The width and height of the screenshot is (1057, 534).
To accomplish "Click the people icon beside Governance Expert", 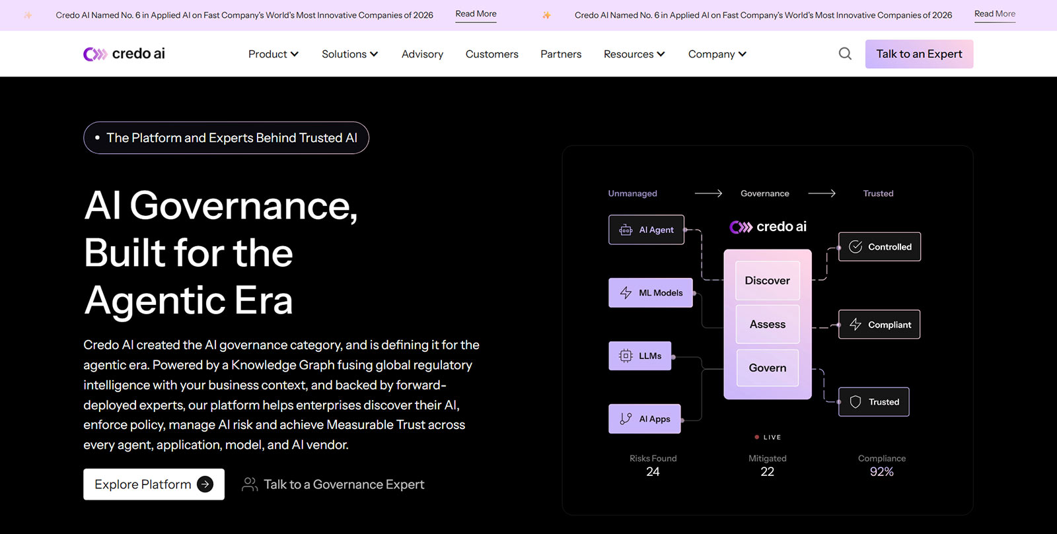I will [250, 484].
